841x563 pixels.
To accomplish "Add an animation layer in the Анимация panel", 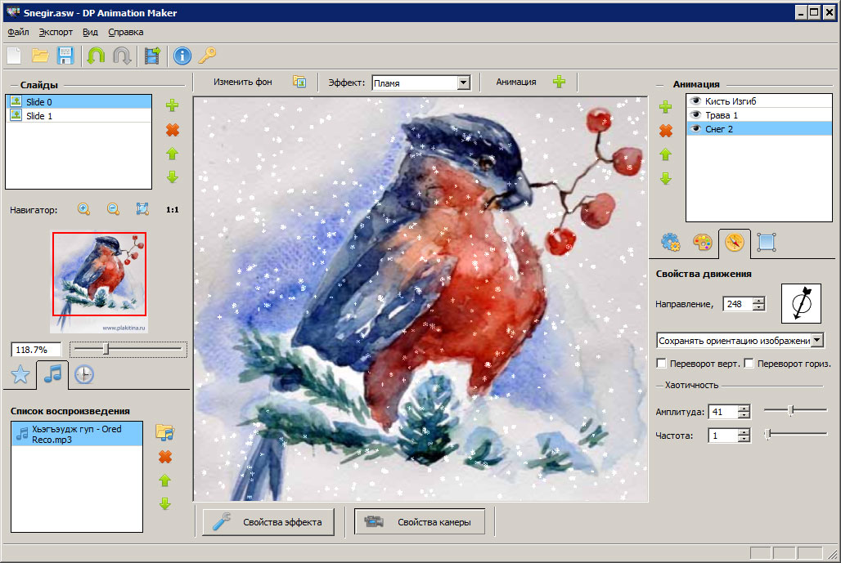I will (x=666, y=106).
